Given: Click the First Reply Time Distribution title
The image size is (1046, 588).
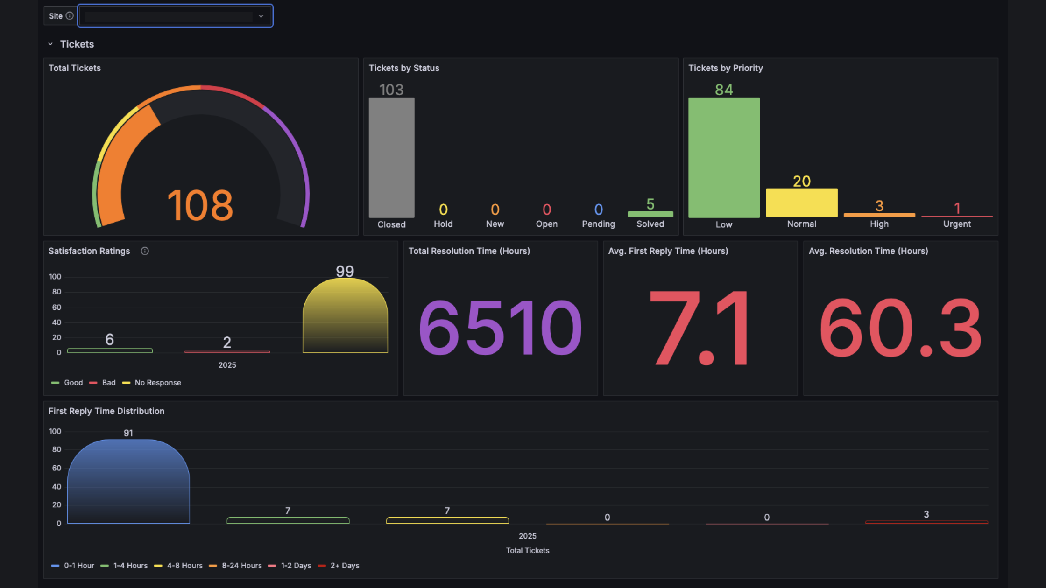Looking at the screenshot, I should 106,411.
